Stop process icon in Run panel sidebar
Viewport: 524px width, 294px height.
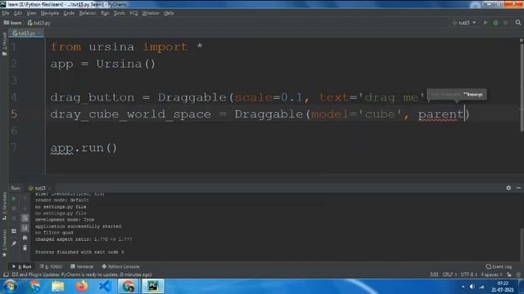point(14,208)
